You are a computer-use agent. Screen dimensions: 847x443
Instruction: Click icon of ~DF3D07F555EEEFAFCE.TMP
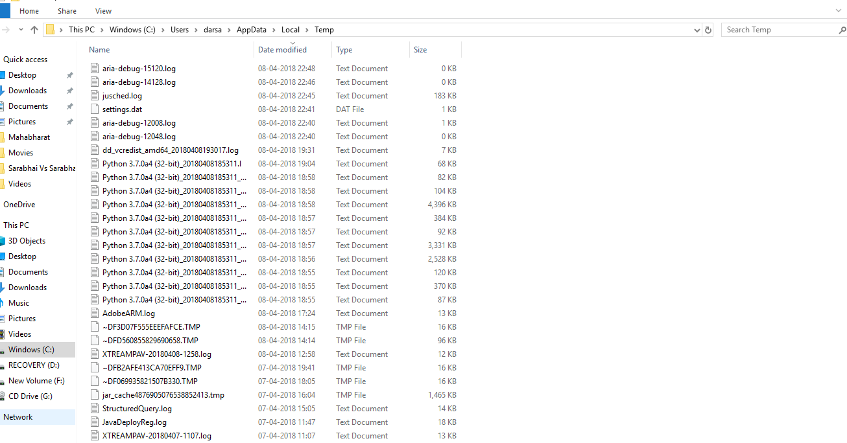[x=95, y=327]
